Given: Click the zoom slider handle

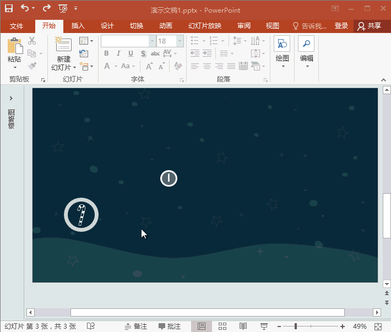Looking at the screenshot, I should 296,326.
